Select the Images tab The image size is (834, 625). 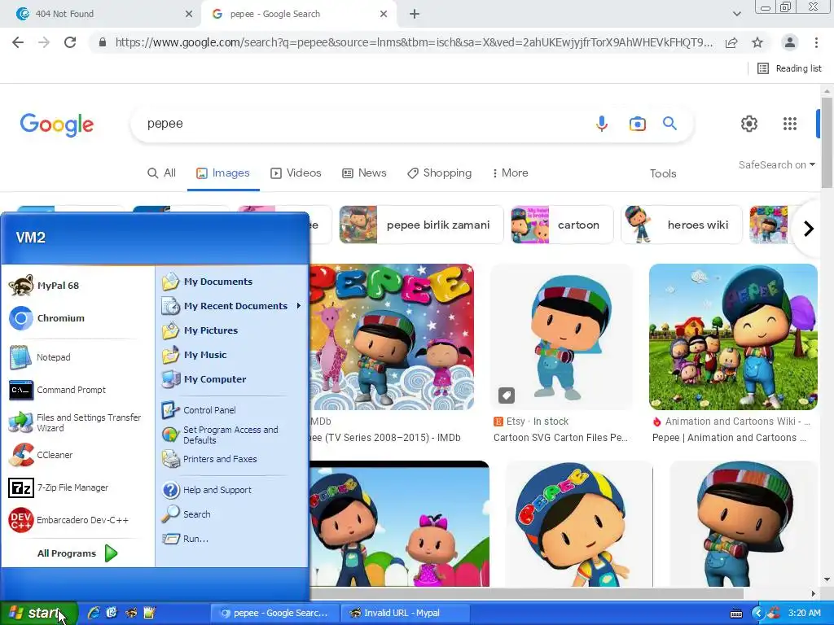[223, 173]
